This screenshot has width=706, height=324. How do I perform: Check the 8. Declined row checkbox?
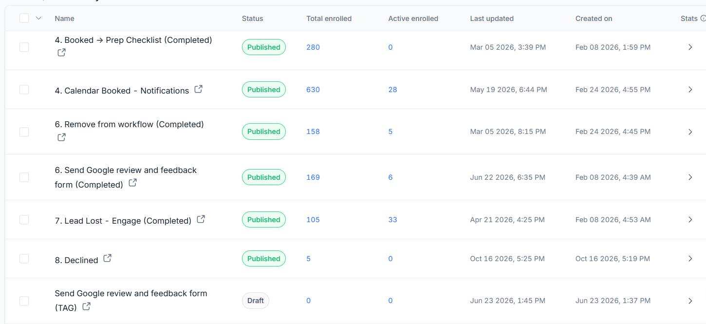click(x=24, y=259)
